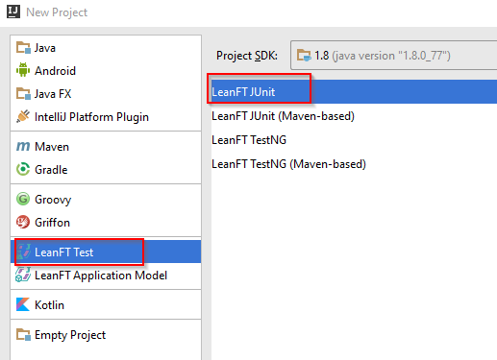This screenshot has width=497, height=360.
Task: Click the Java project type icon
Action: 23,48
